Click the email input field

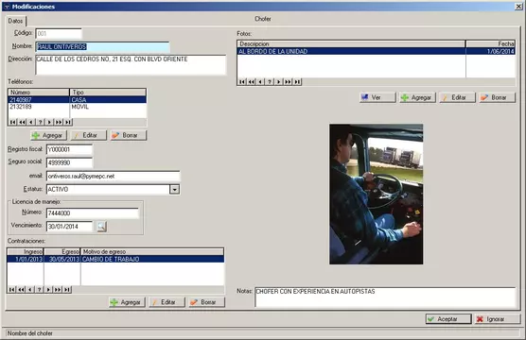click(x=113, y=177)
